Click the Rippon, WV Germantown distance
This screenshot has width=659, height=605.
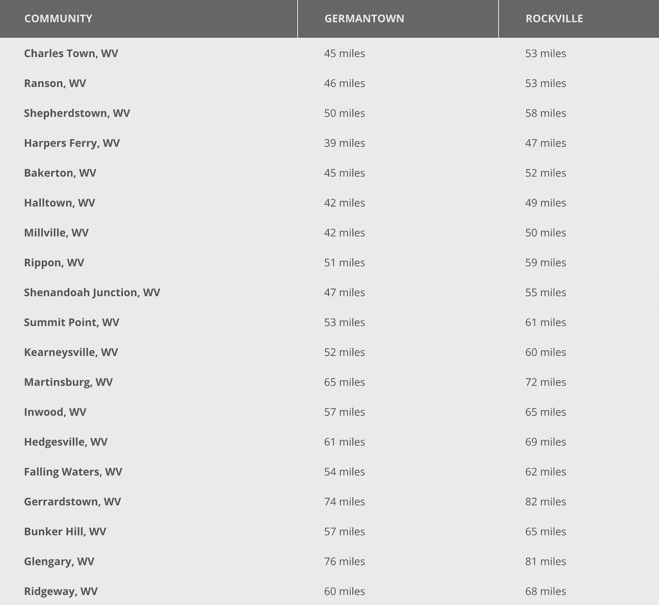[x=344, y=263]
